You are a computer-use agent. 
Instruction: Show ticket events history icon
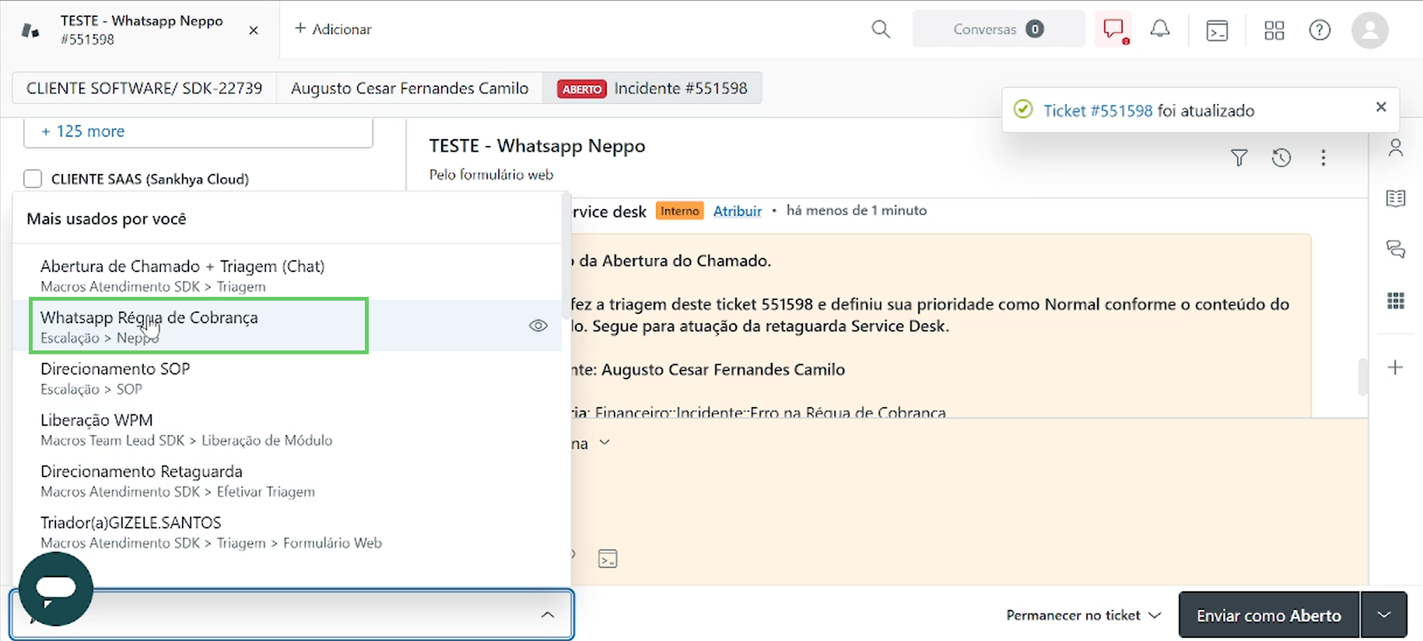pyautogui.click(x=1281, y=159)
